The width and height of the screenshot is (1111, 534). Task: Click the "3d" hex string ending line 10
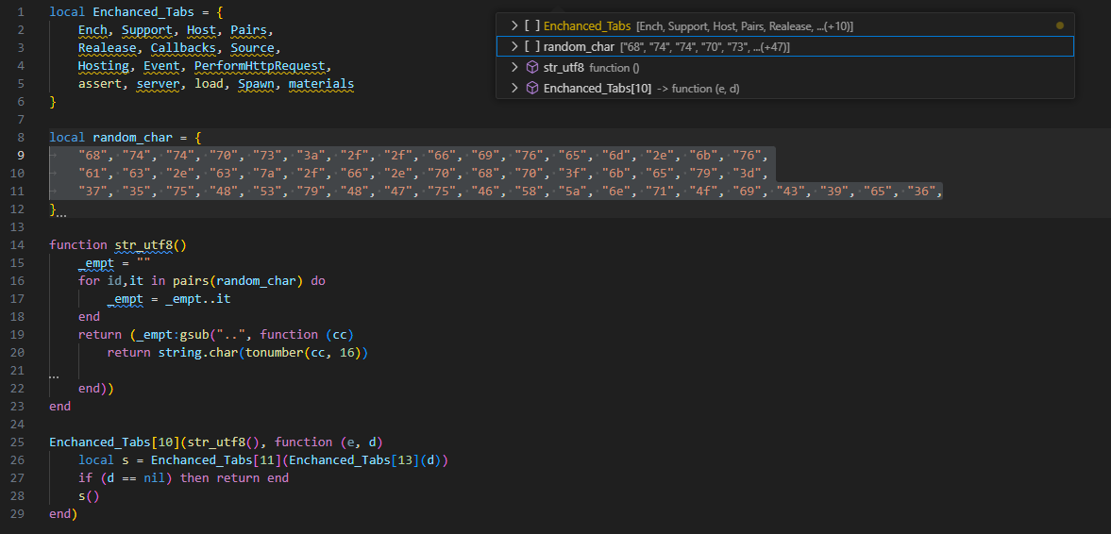point(747,173)
